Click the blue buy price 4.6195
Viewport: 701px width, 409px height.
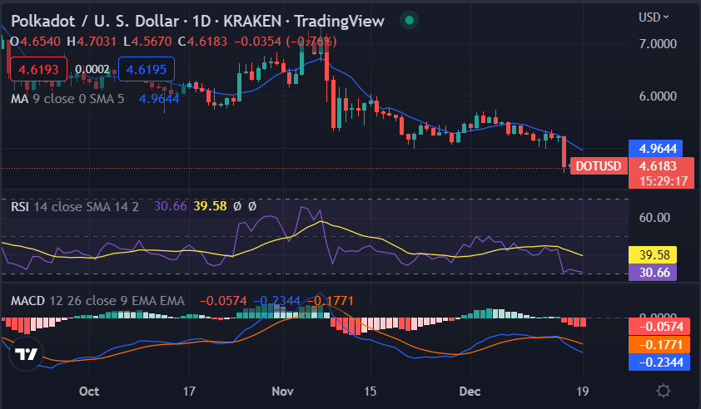tap(147, 69)
